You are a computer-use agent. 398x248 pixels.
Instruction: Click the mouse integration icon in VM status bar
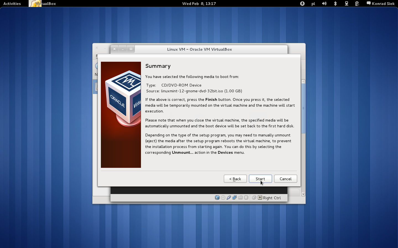point(254,198)
